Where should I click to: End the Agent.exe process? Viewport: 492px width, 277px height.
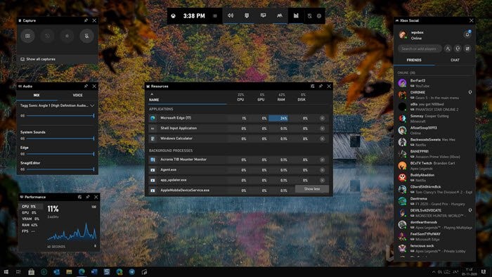322,170
